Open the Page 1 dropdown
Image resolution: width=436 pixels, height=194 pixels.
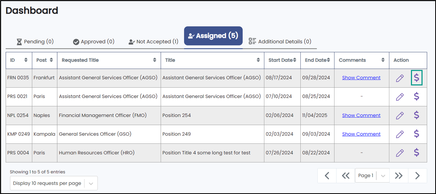pos(372,176)
